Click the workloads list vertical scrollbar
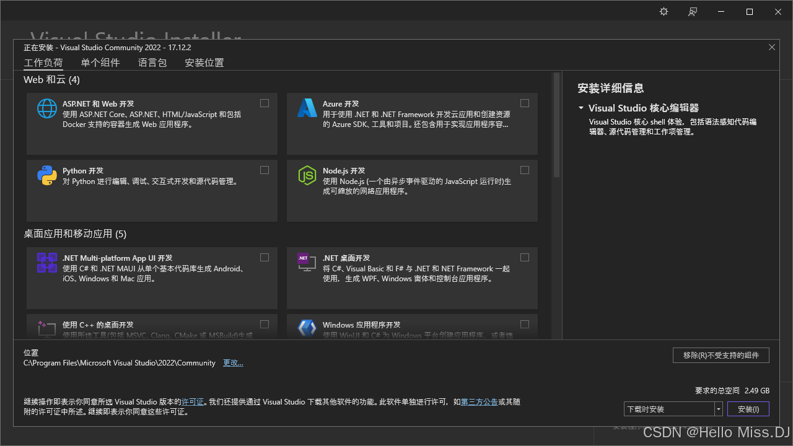The width and height of the screenshot is (793, 446). (x=556, y=125)
